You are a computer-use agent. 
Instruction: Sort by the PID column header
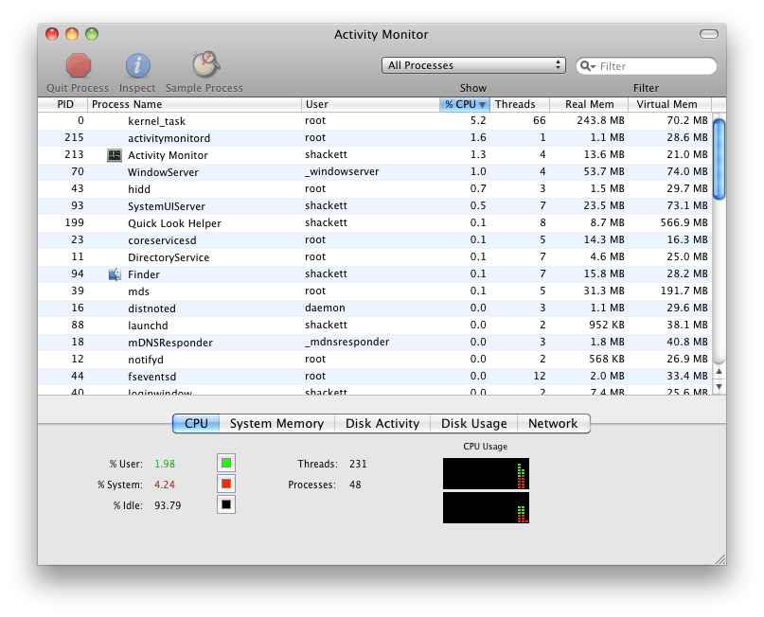64,104
